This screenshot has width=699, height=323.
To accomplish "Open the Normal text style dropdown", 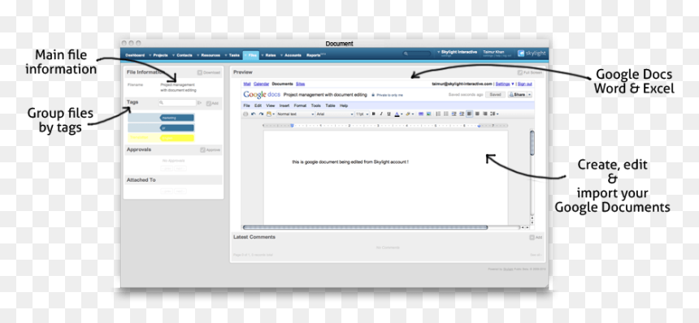I will coord(296,114).
